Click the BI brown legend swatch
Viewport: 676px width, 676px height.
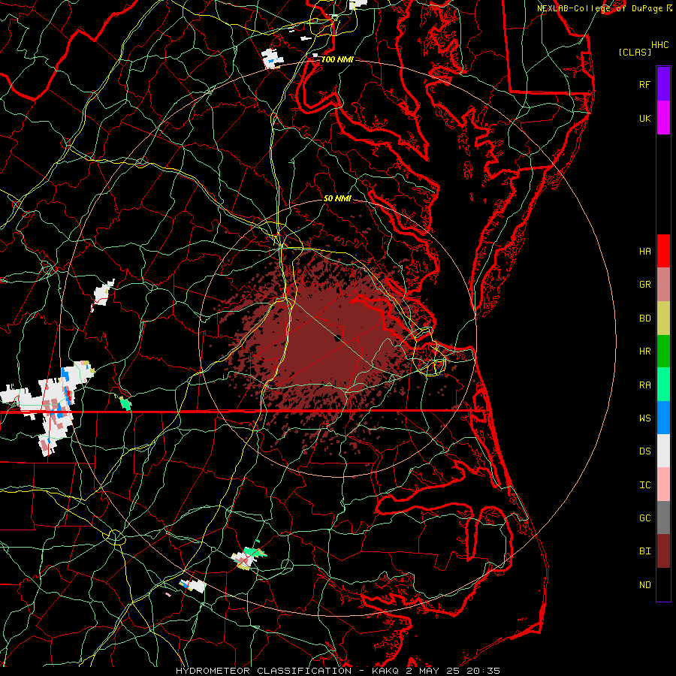click(x=663, y=551)
